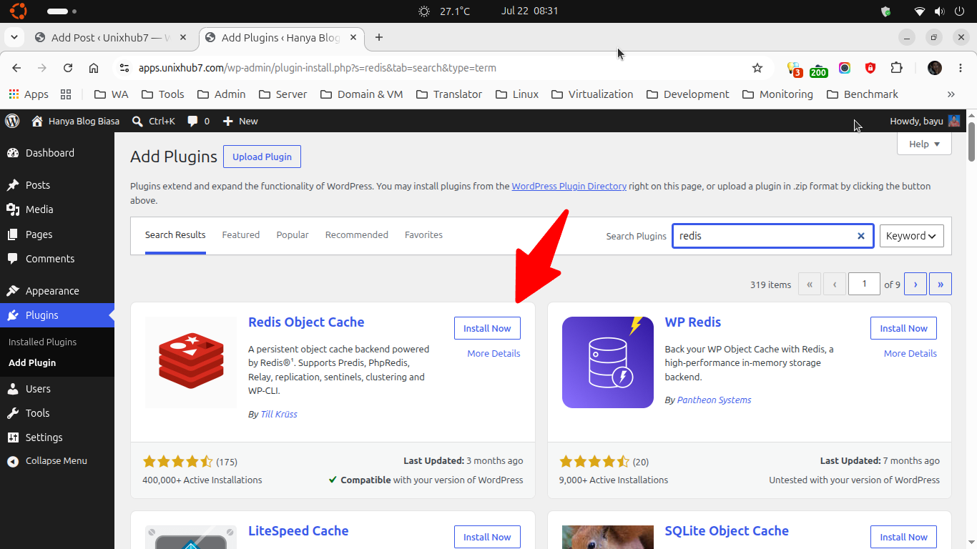977x549 pixels.
Task: Open Howdy, bayu account menu
Action: (925, 121)
